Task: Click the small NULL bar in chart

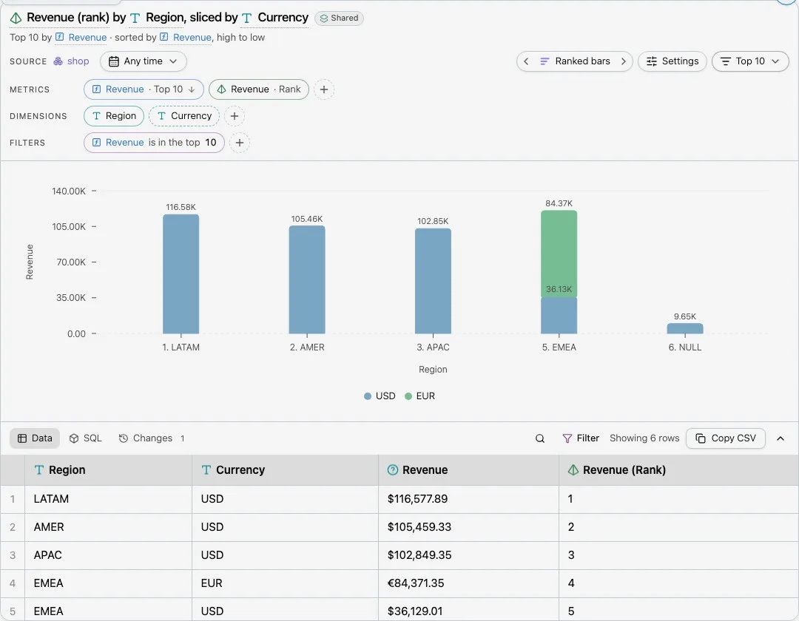Action: [685, 329]
